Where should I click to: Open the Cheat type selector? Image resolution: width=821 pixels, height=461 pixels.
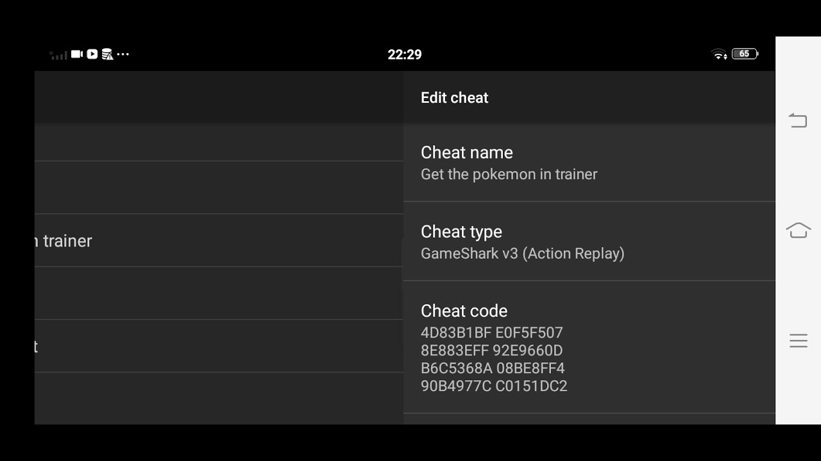(x=589, y=241)
